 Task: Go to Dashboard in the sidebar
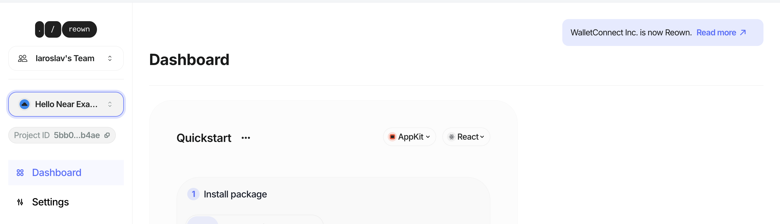click(x=57, y=173)
